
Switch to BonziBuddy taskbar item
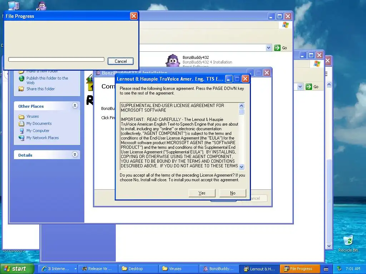tap(219, 269)
